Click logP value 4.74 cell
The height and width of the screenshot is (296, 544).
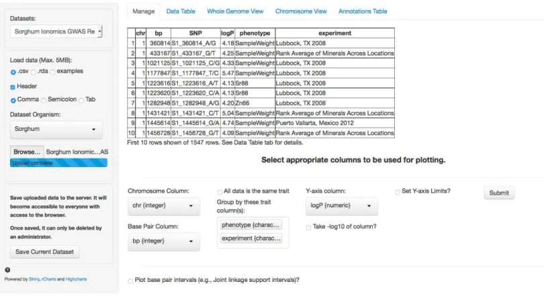(x=227, y=123)
